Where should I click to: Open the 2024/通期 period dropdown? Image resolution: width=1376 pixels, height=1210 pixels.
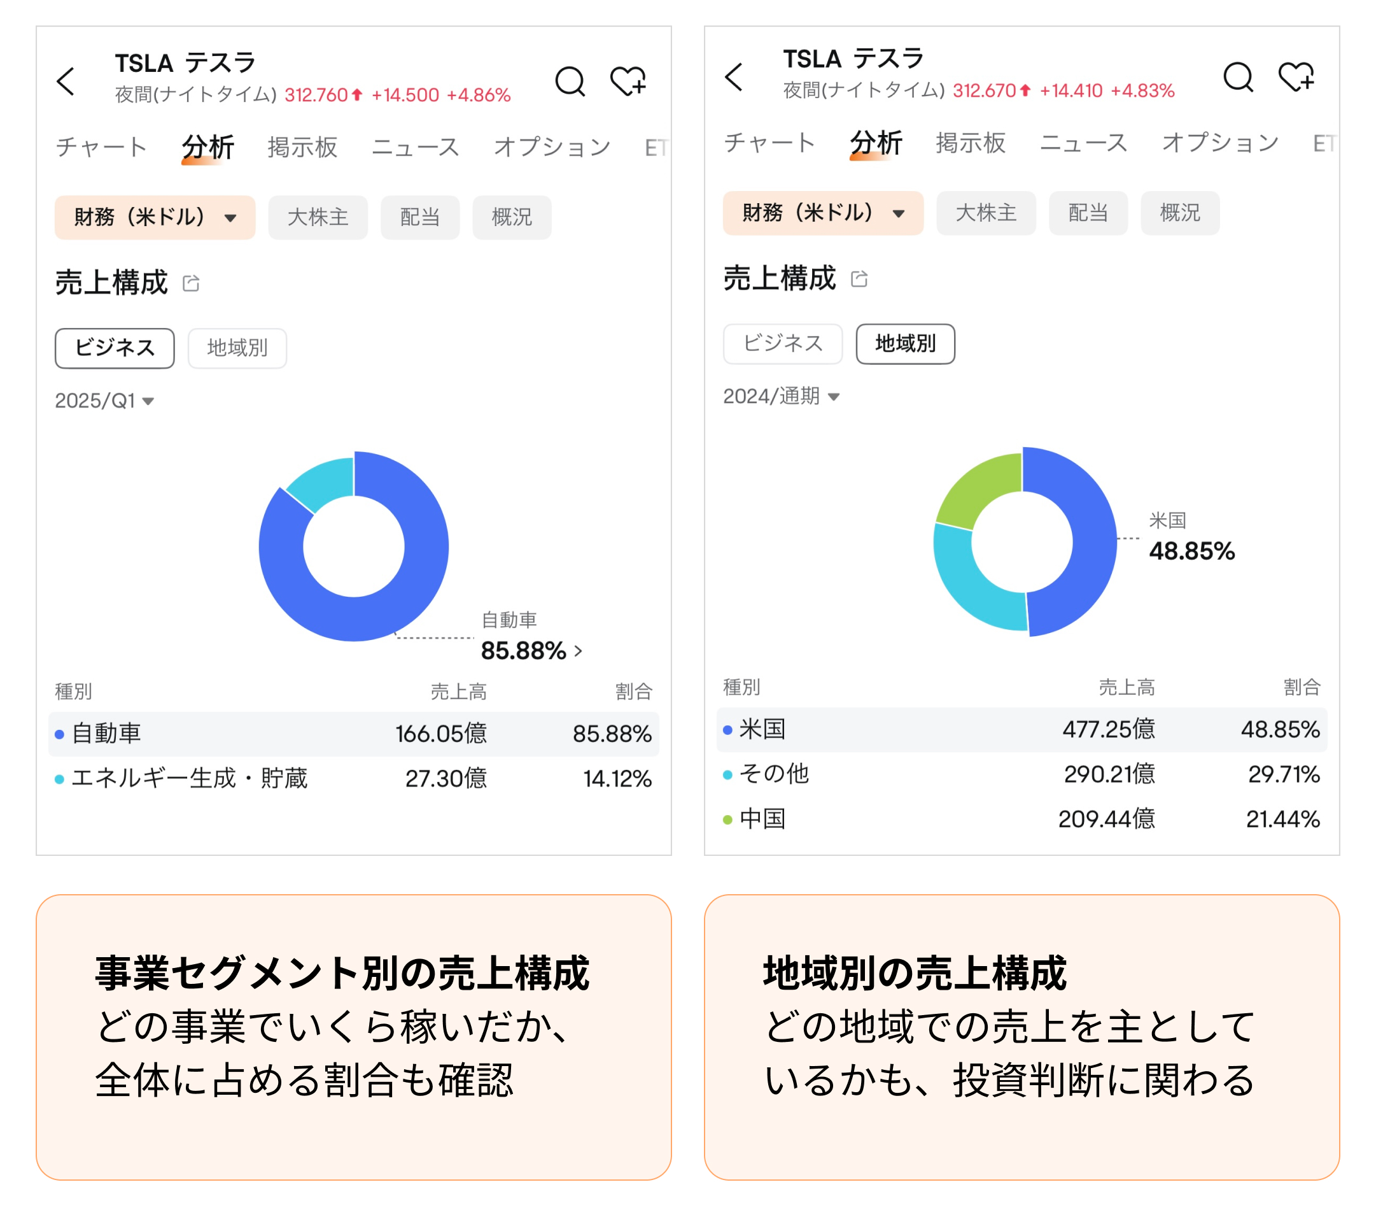[781, 396]
